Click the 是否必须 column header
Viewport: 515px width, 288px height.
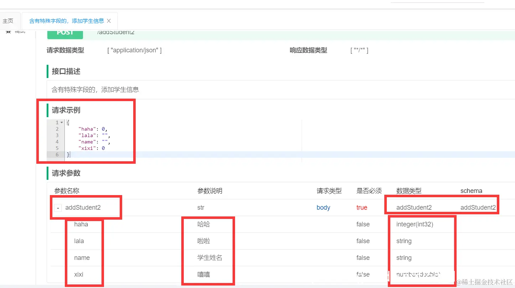[369, 191]
